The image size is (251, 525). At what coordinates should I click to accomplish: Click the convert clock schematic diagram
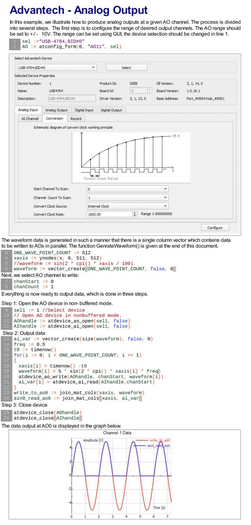[x=131, y=157]
